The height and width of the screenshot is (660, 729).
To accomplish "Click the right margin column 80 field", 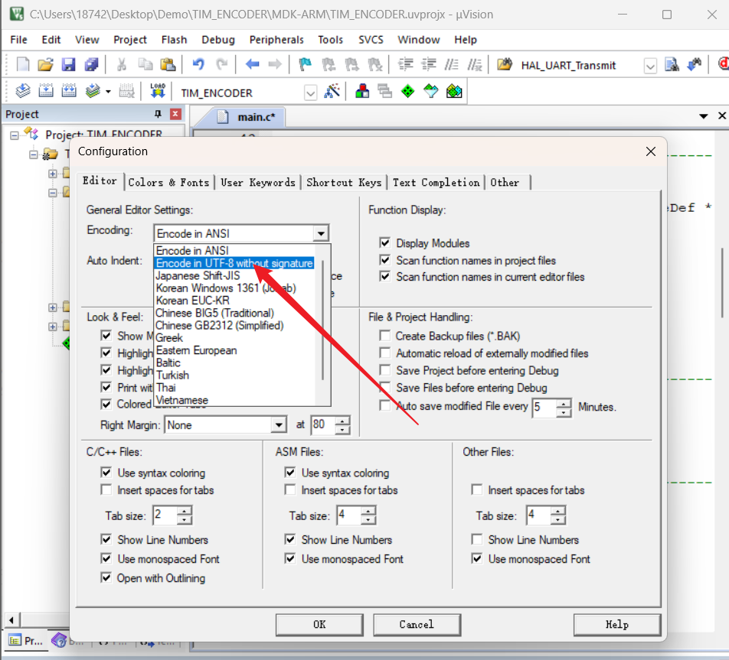I will (324, 424).
